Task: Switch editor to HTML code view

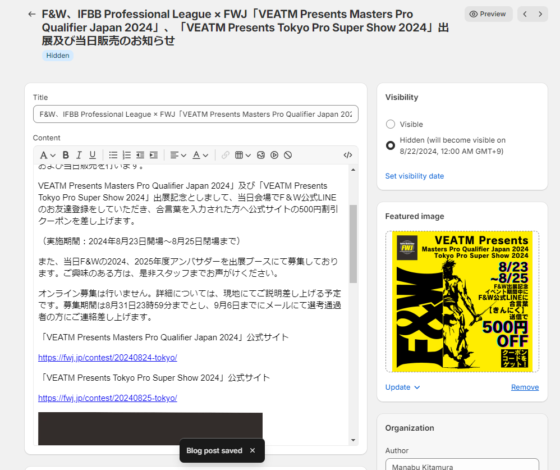Action: [348, 155]
